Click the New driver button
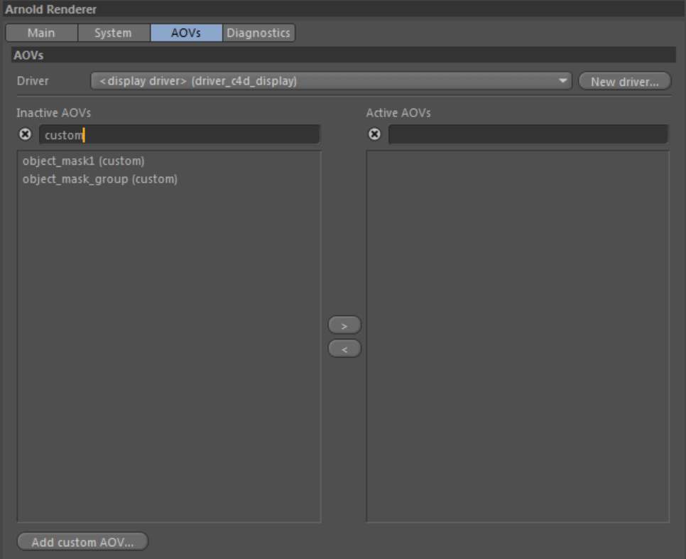This screenshot has height=559, width=686. point(625,82)
